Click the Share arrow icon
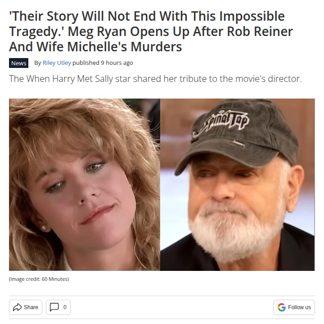Image resolution: width=324 pixels, height=324 pixels. pos(17,307)
